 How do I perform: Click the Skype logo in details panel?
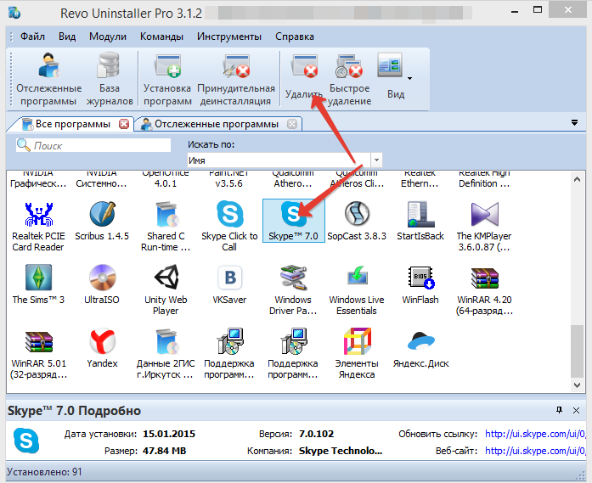pos(26,441)
